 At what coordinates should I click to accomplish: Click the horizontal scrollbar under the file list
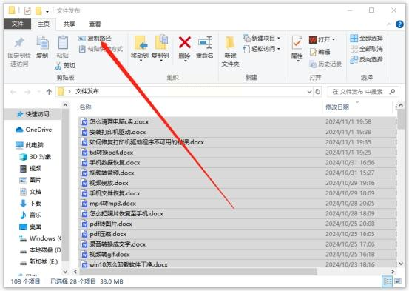(198, 272)
